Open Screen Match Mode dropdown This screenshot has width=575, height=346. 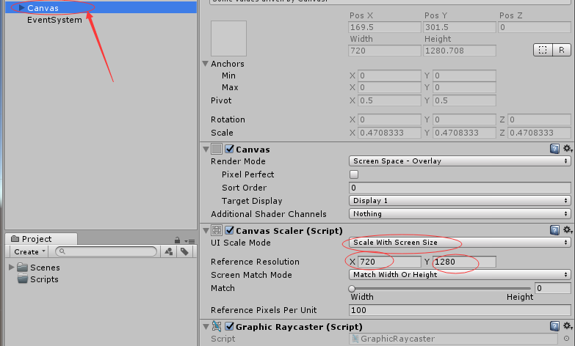click(x=460, y=275)
